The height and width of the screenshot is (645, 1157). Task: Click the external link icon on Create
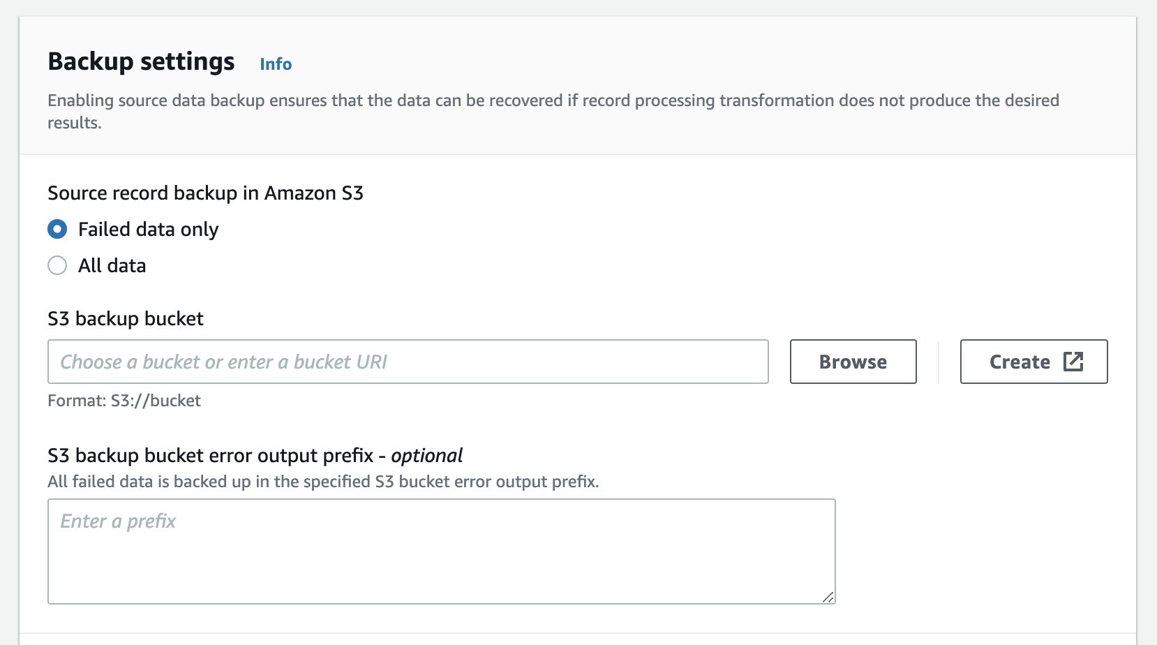1073,362
